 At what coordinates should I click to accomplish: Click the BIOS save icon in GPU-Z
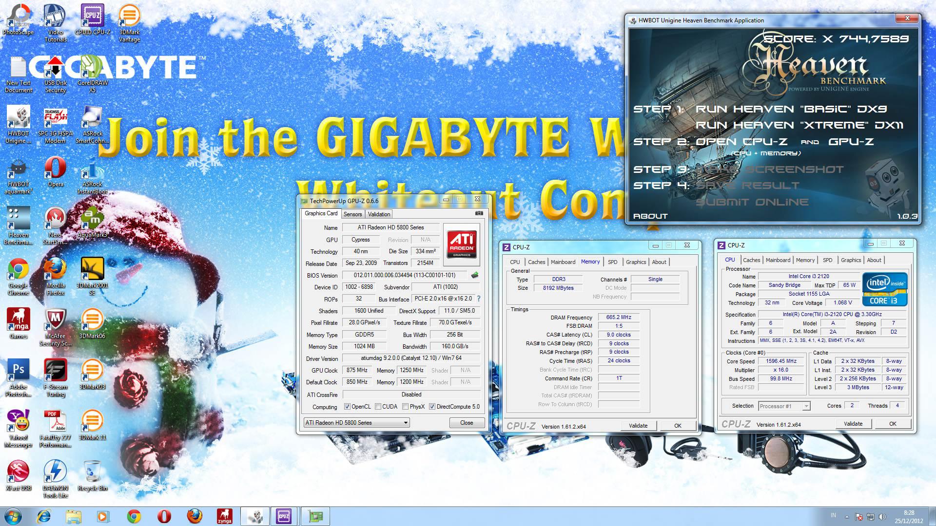(x=474, y=275)
